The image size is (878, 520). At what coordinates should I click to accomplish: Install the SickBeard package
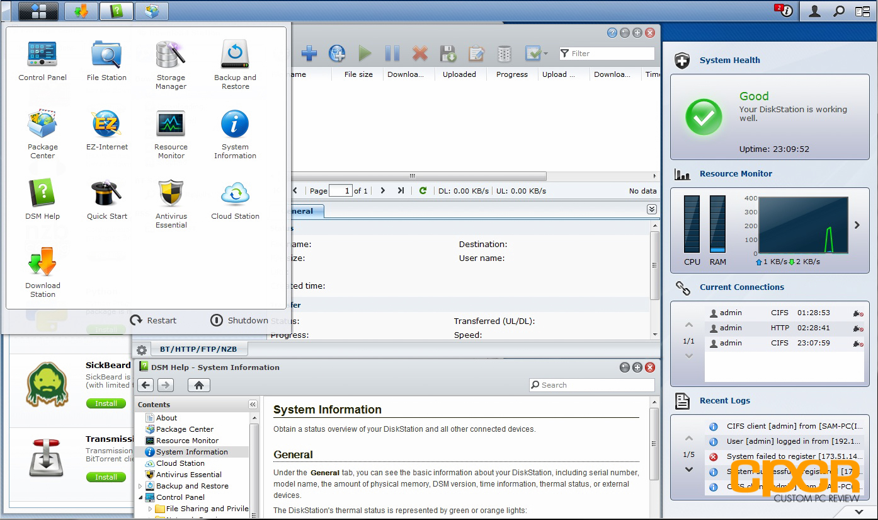[x=106, y=403]
